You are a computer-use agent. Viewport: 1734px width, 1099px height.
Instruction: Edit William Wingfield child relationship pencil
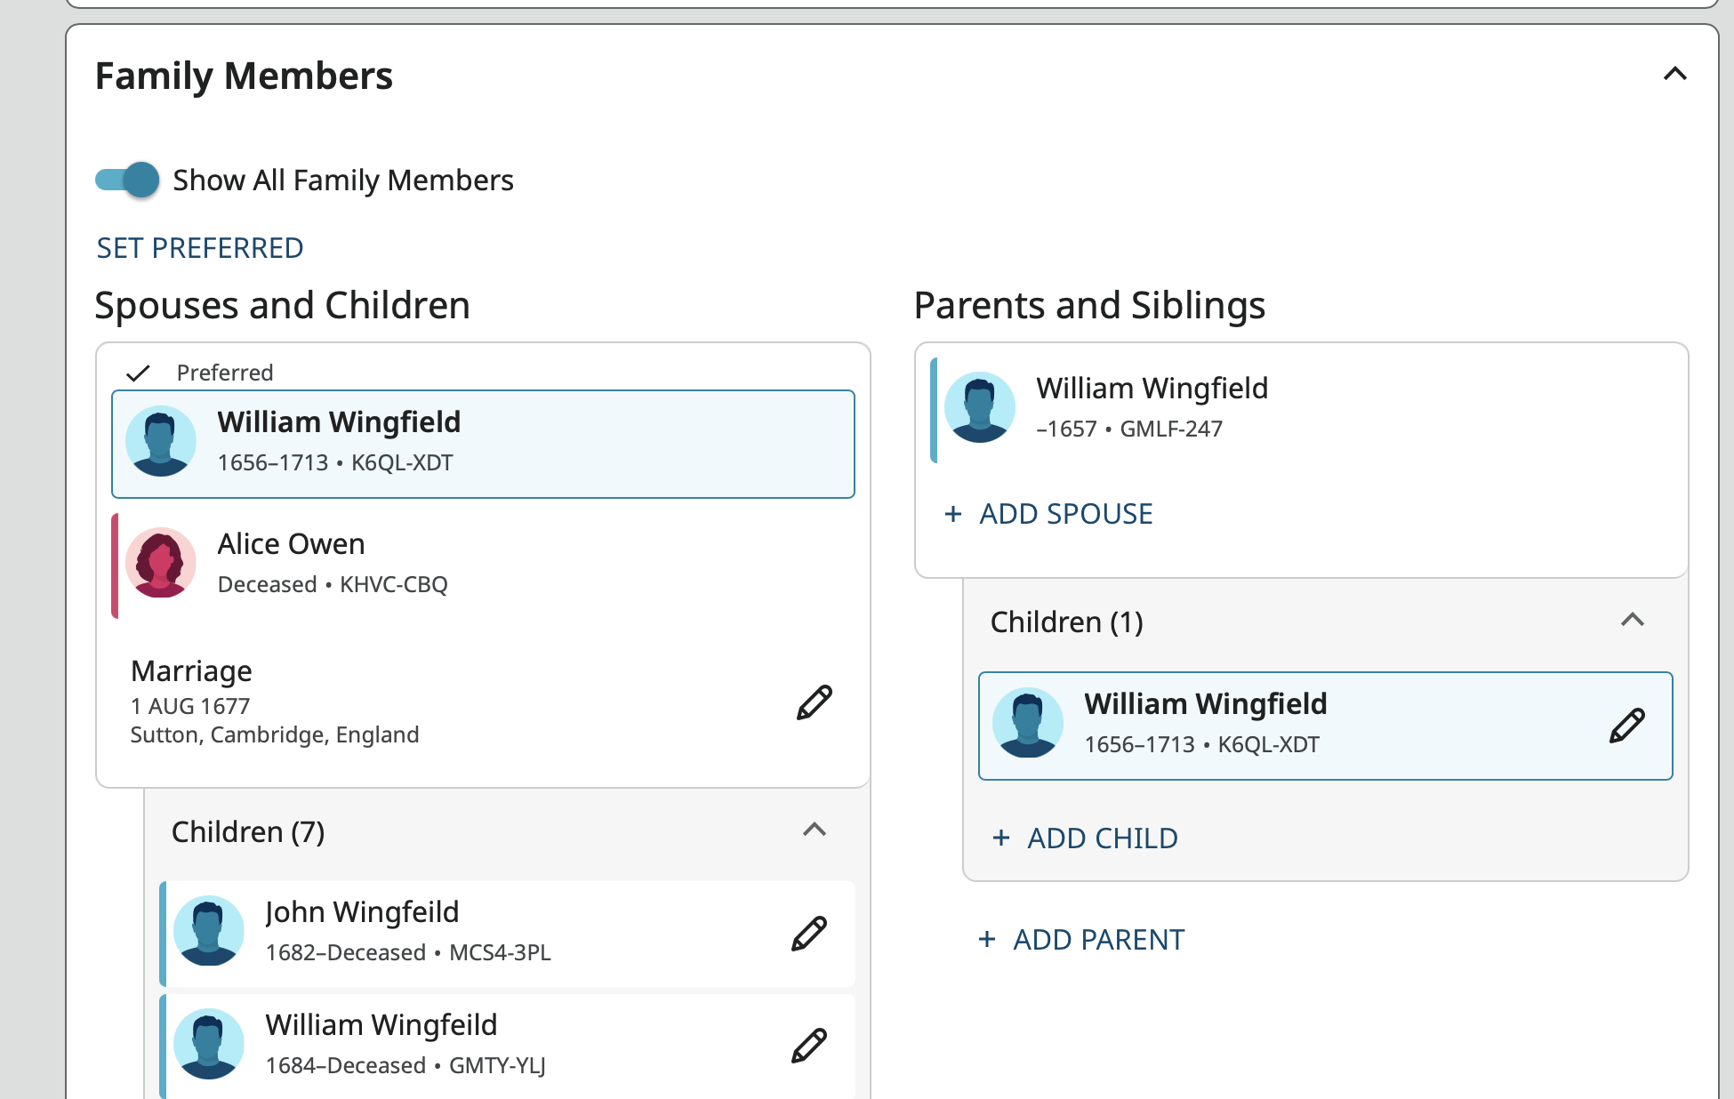pos(1626,726)
